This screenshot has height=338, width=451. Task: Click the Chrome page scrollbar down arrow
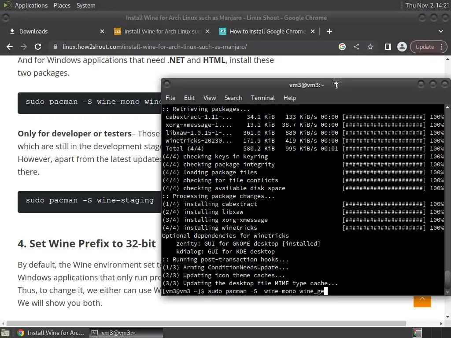click(x=447, y=317)
